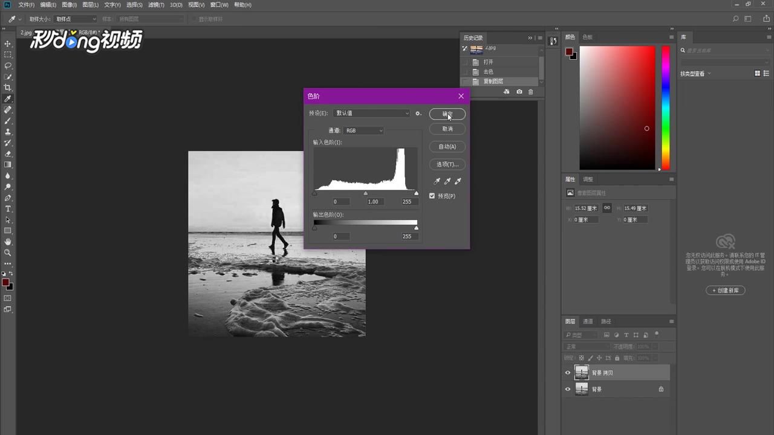Image resolution: width=774 pixels, height=435 pixels.
Task: Toggle the shape layer filter
Action: coord(636,335)
